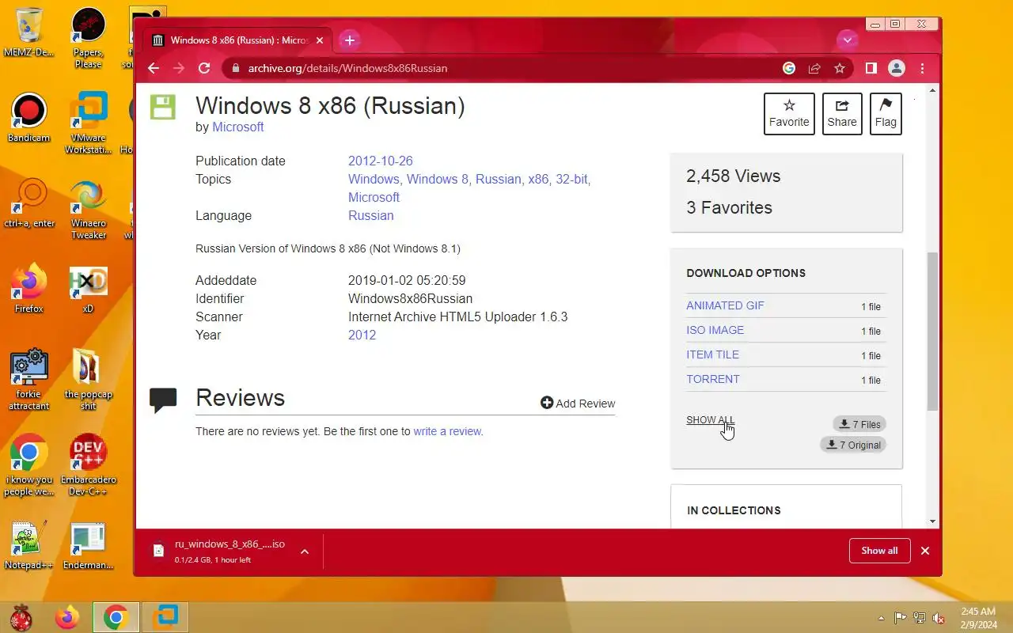Open the Russian language link
The width and height of the screenshot is (1013, 633).
coord(370,215)
